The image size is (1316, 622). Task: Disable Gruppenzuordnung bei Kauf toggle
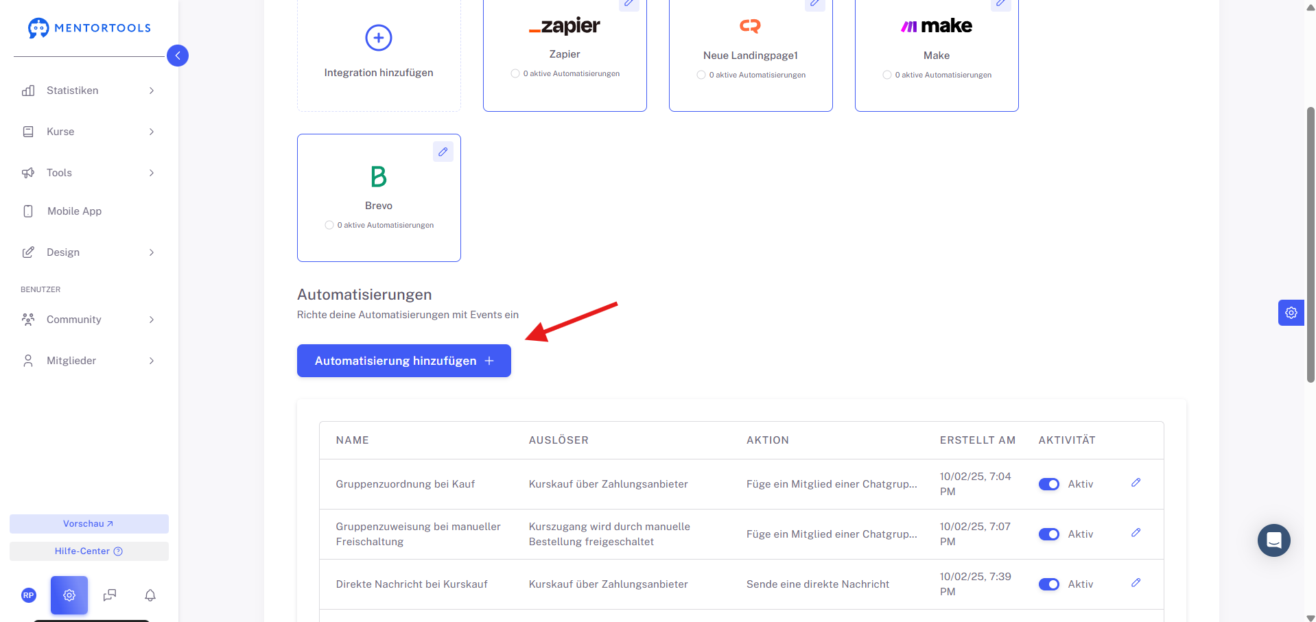(1048, 484)
